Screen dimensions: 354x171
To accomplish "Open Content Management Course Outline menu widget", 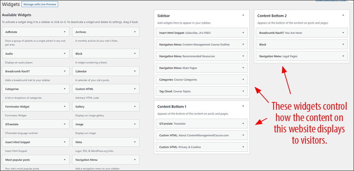I will point(202,45).
